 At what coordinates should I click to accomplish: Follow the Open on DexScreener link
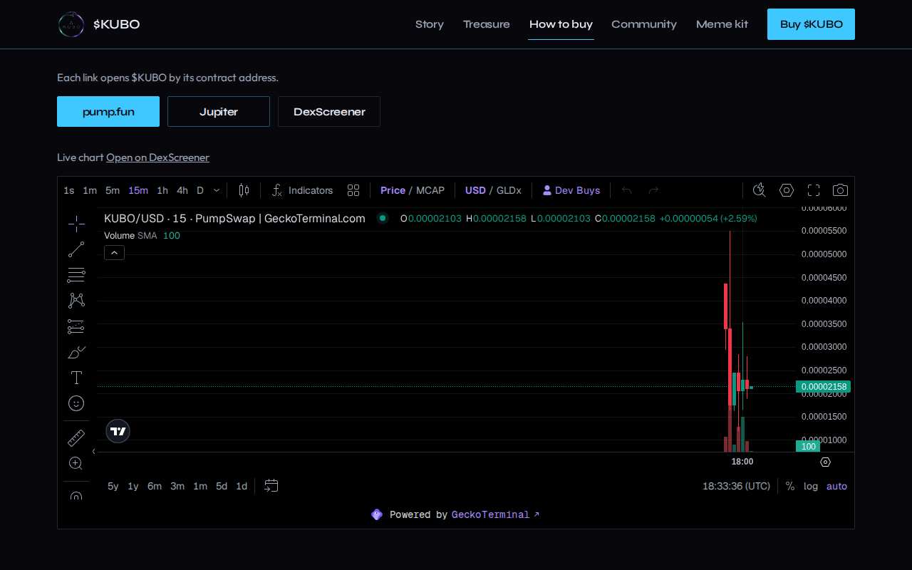pyautogui.click(x=157, y=157)
